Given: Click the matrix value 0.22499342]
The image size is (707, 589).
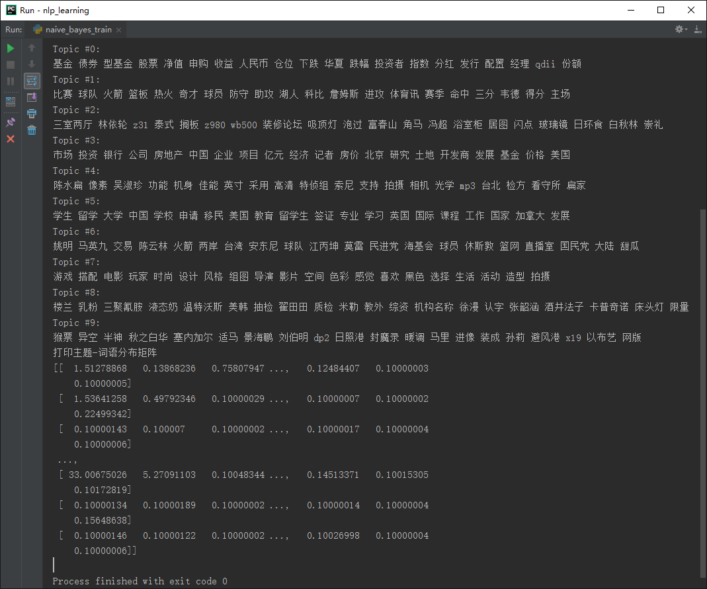Looking at the screenshot, I should click(103, 414).
